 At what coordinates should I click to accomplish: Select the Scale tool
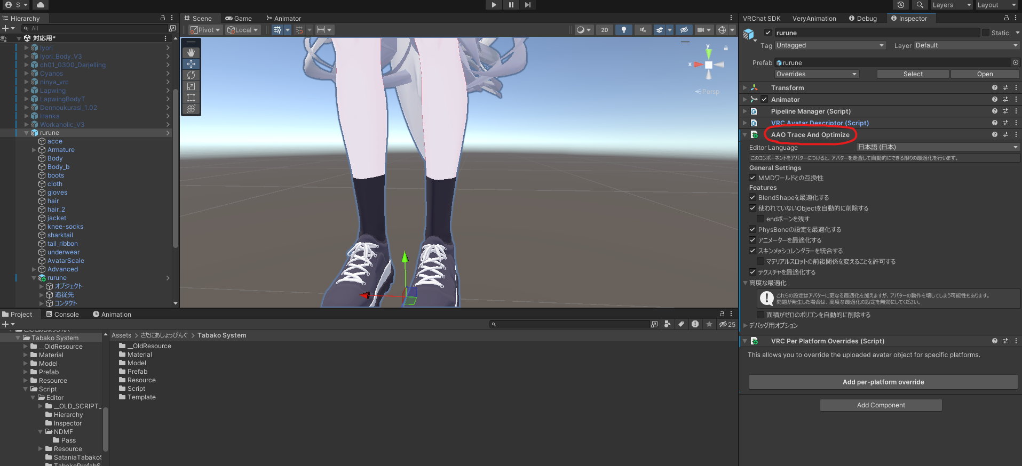coord(191,86)
